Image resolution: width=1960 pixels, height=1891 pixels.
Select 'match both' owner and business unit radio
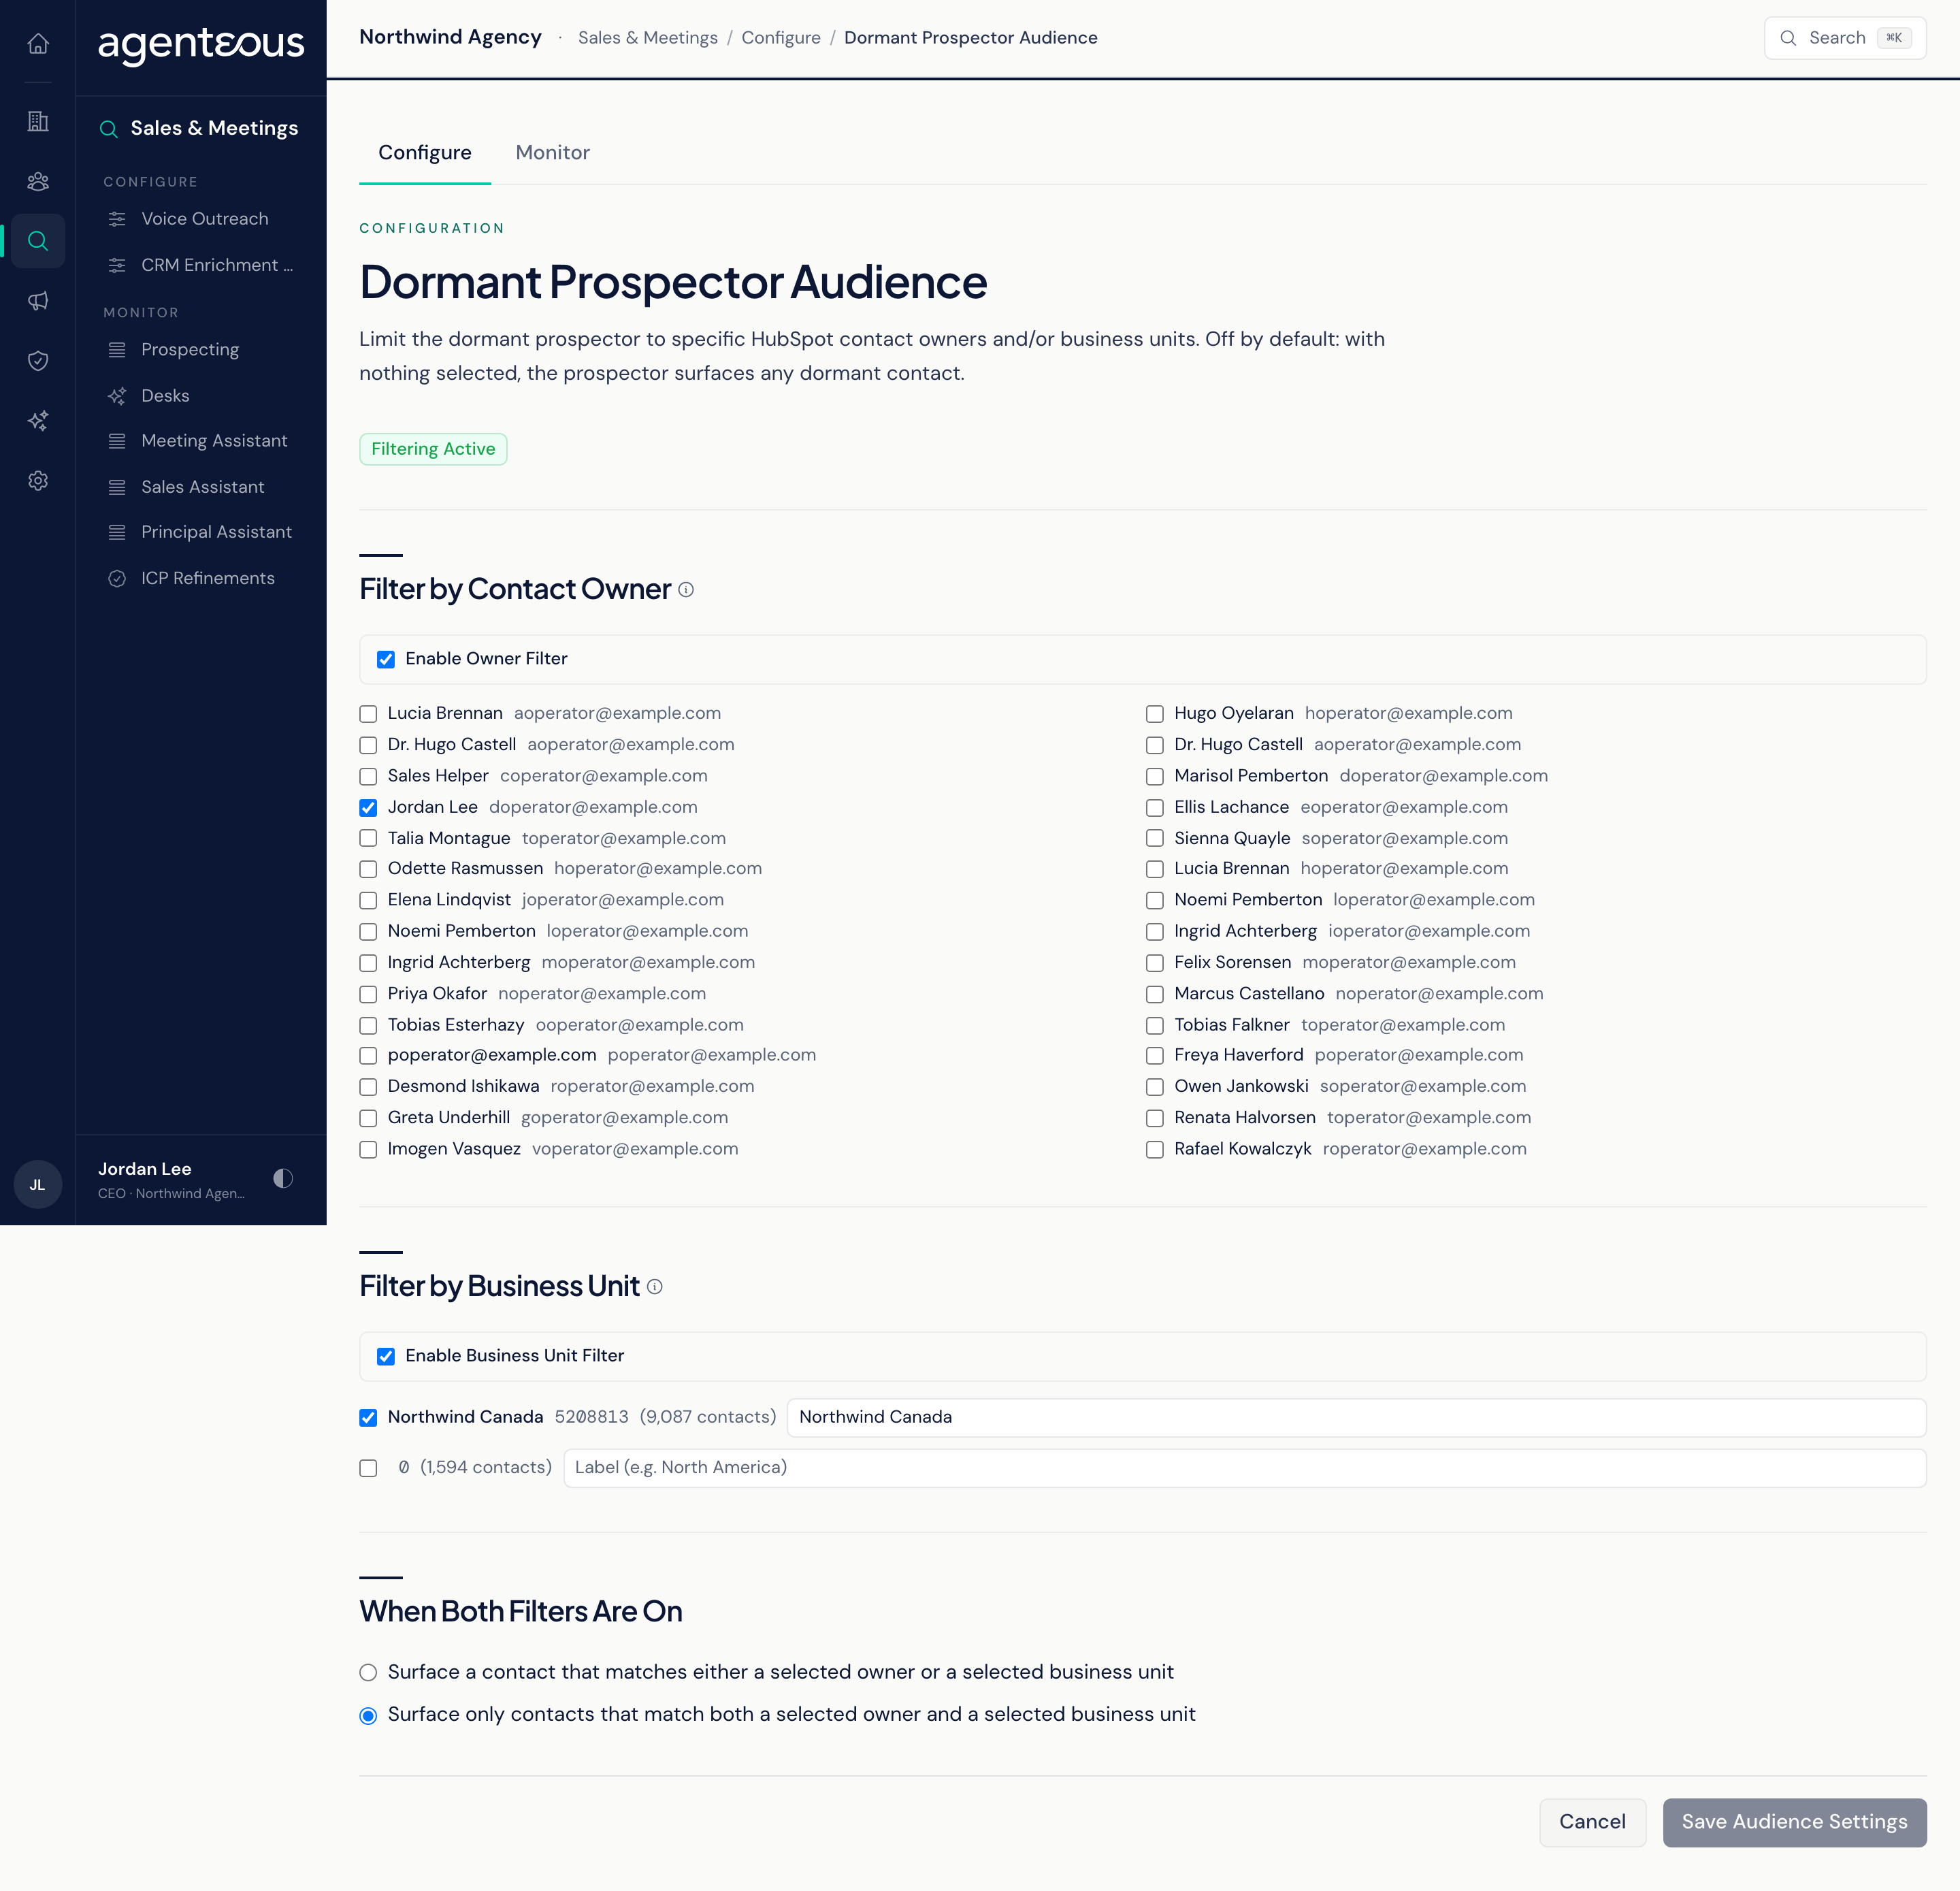point(368,1716)
